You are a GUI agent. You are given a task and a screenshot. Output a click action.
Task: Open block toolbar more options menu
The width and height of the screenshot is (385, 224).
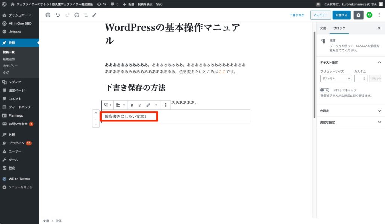click(x=166, y=105)
